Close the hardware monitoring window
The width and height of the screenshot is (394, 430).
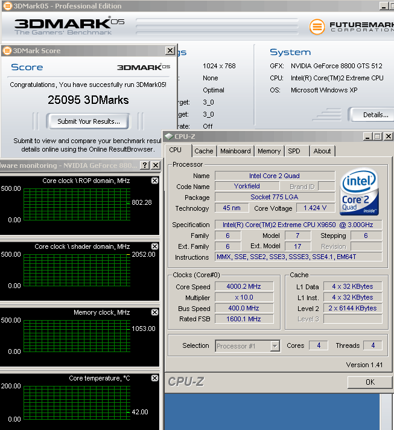[x=155, y=165]
